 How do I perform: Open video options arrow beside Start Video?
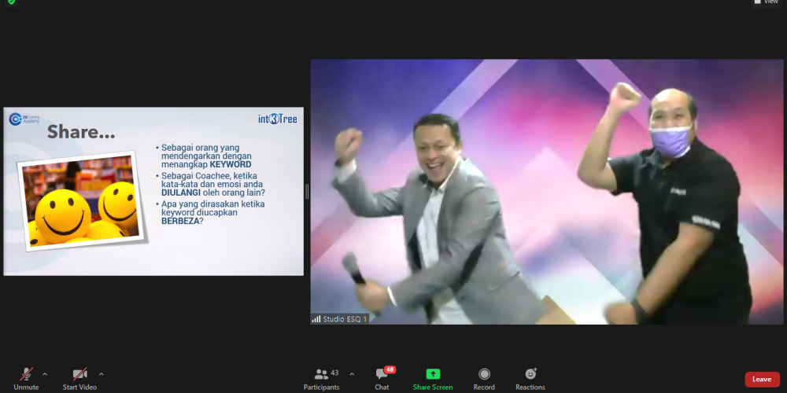(x=102, y=374)
